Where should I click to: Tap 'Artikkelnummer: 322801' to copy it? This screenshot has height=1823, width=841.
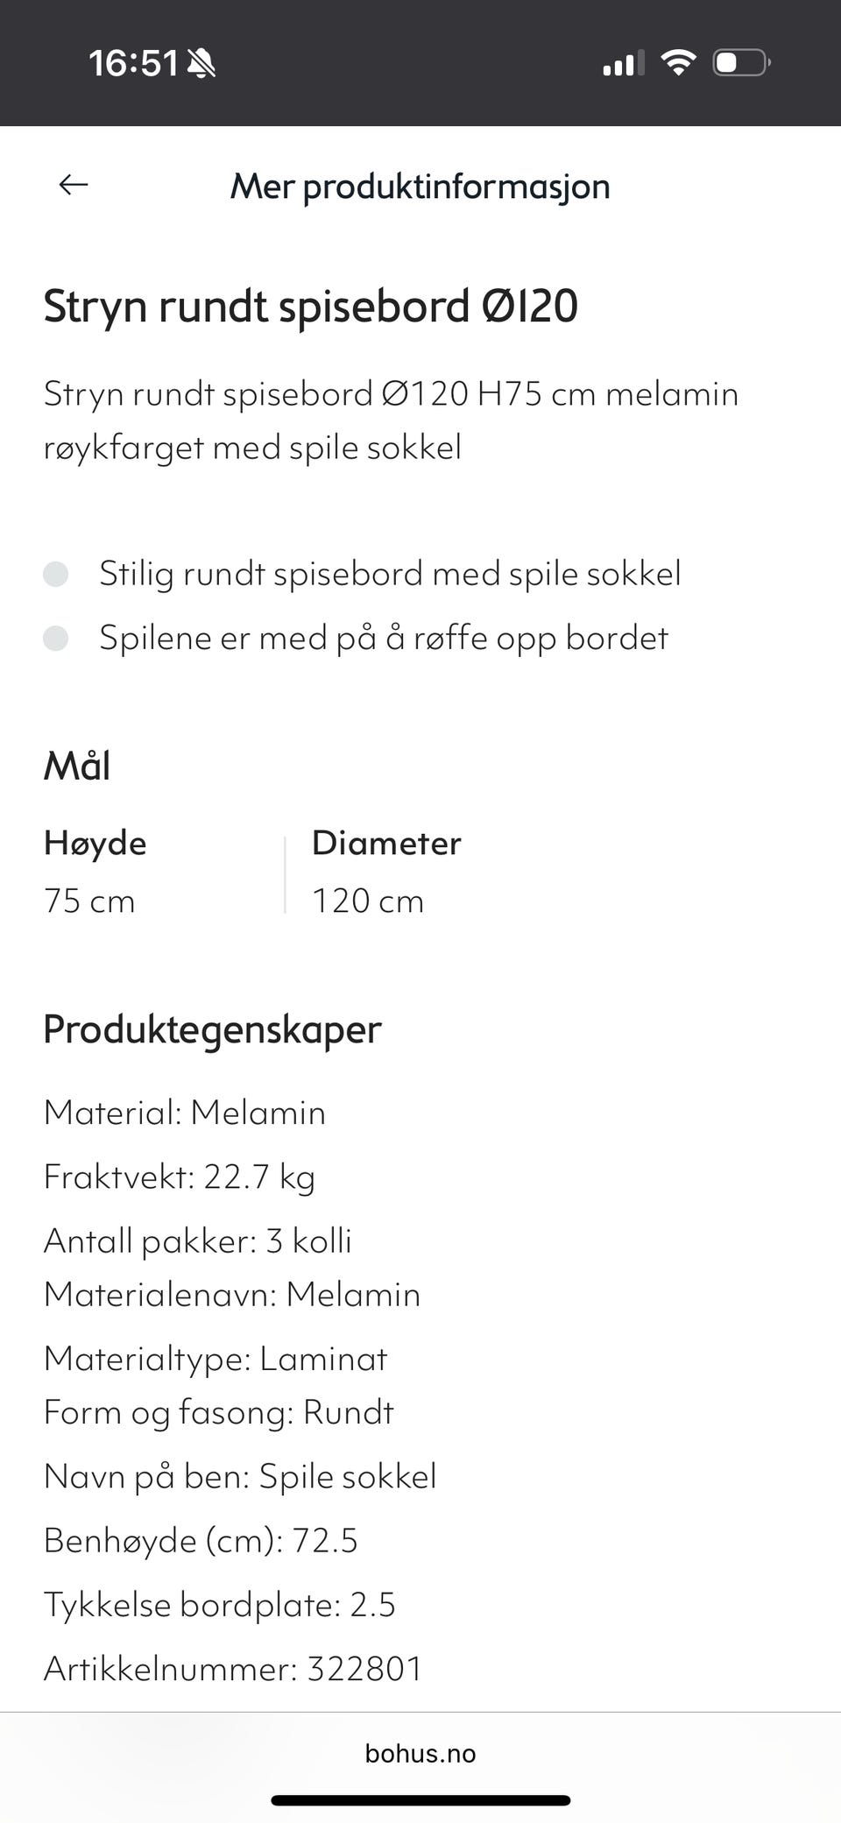[233, 1668]
